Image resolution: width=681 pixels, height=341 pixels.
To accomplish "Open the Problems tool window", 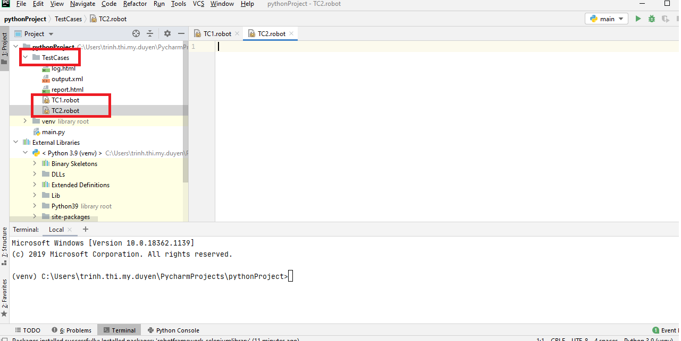I will (72, 330).
